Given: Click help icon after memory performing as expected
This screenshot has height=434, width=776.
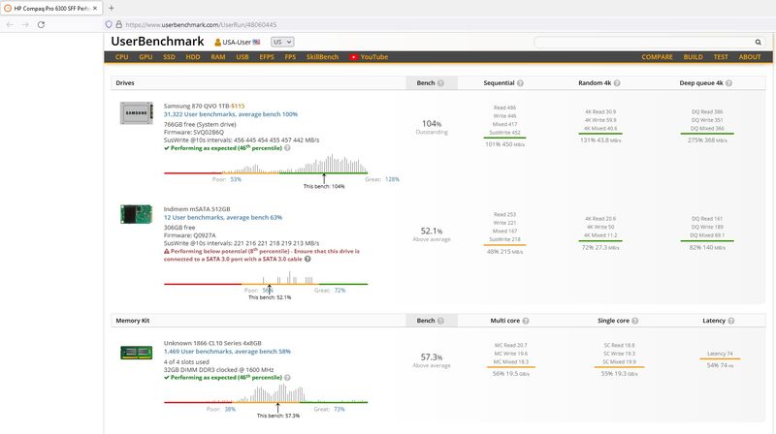Looking at the screenshot, I should (287, 378).
